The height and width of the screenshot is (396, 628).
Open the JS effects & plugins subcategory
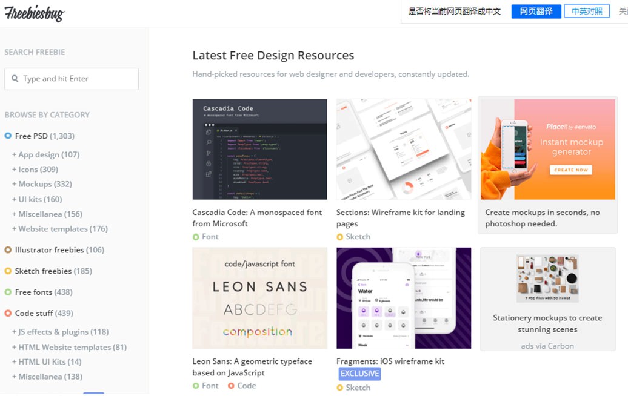click(63, 332)
